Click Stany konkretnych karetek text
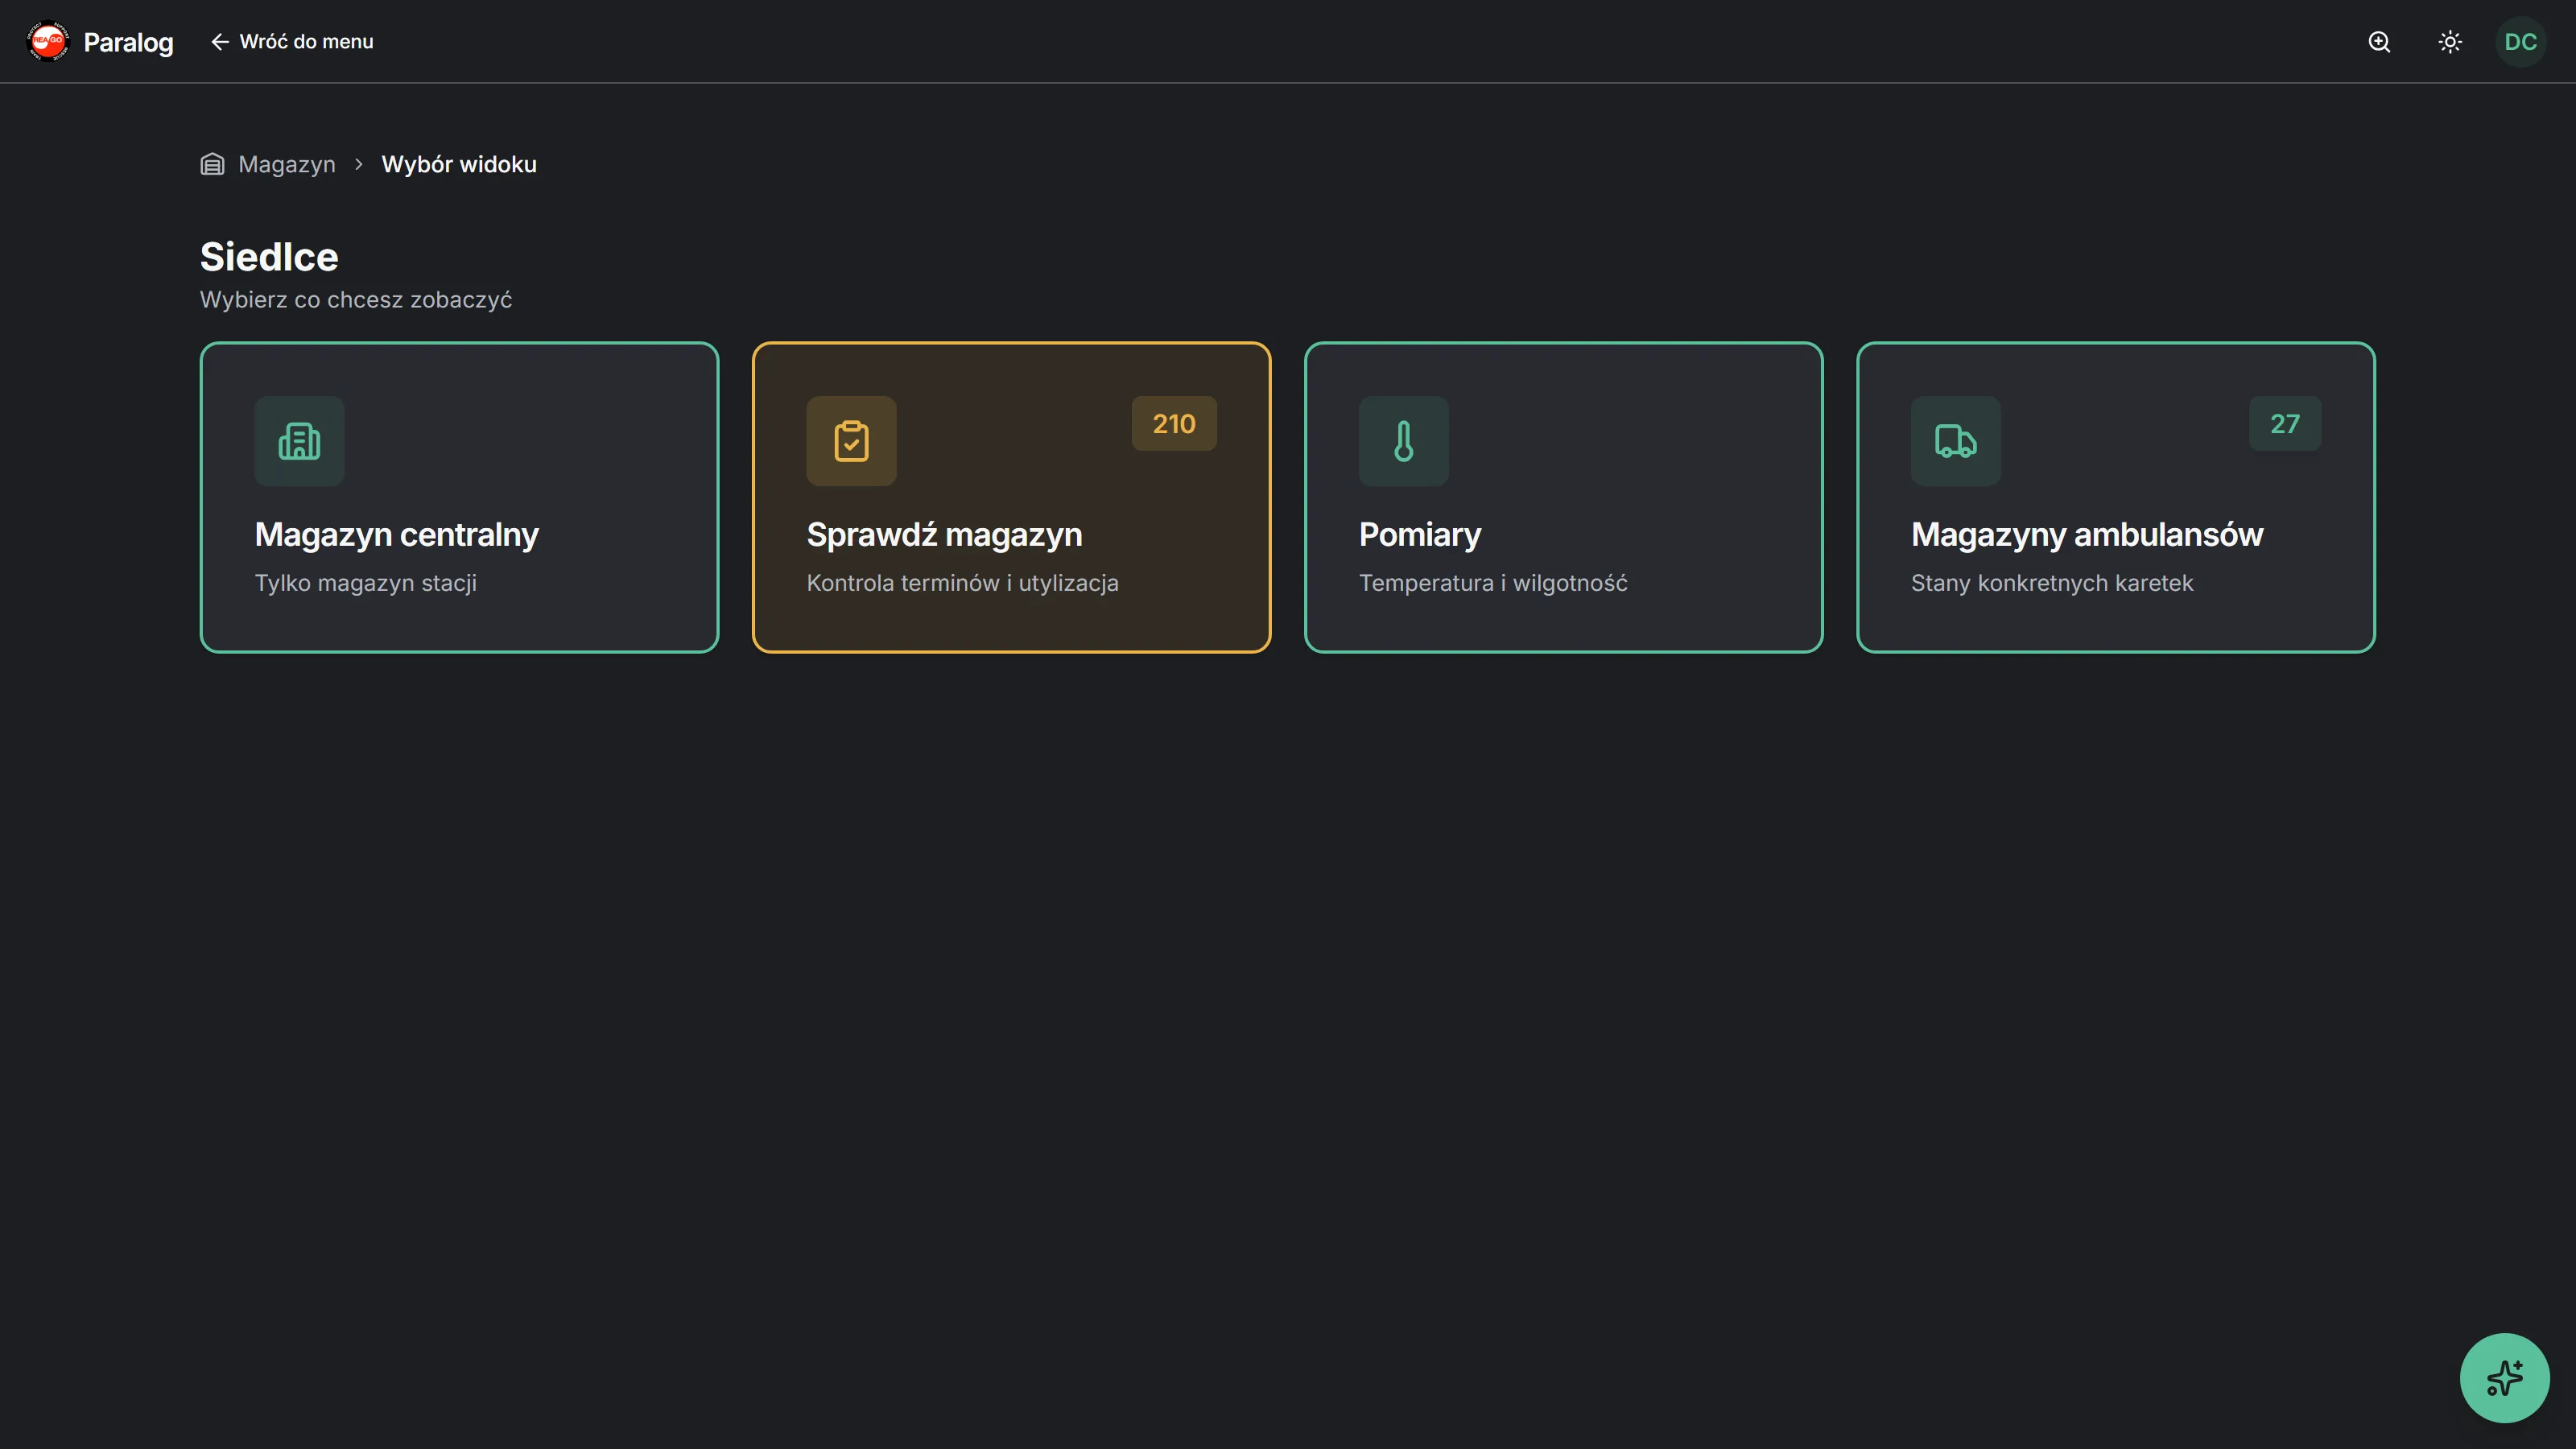The width and height of the screenshot is (2576, 1449). (2052, 583)
